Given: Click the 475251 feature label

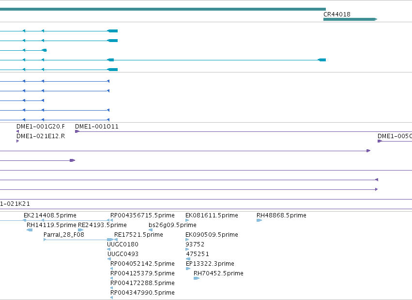Looking at the screenshot, I should coord(198,254).
